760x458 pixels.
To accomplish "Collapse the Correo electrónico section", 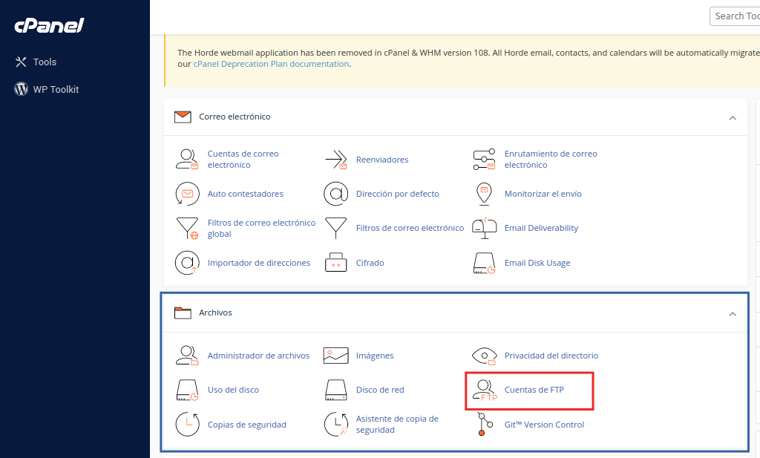I will (x=733, y=117).
